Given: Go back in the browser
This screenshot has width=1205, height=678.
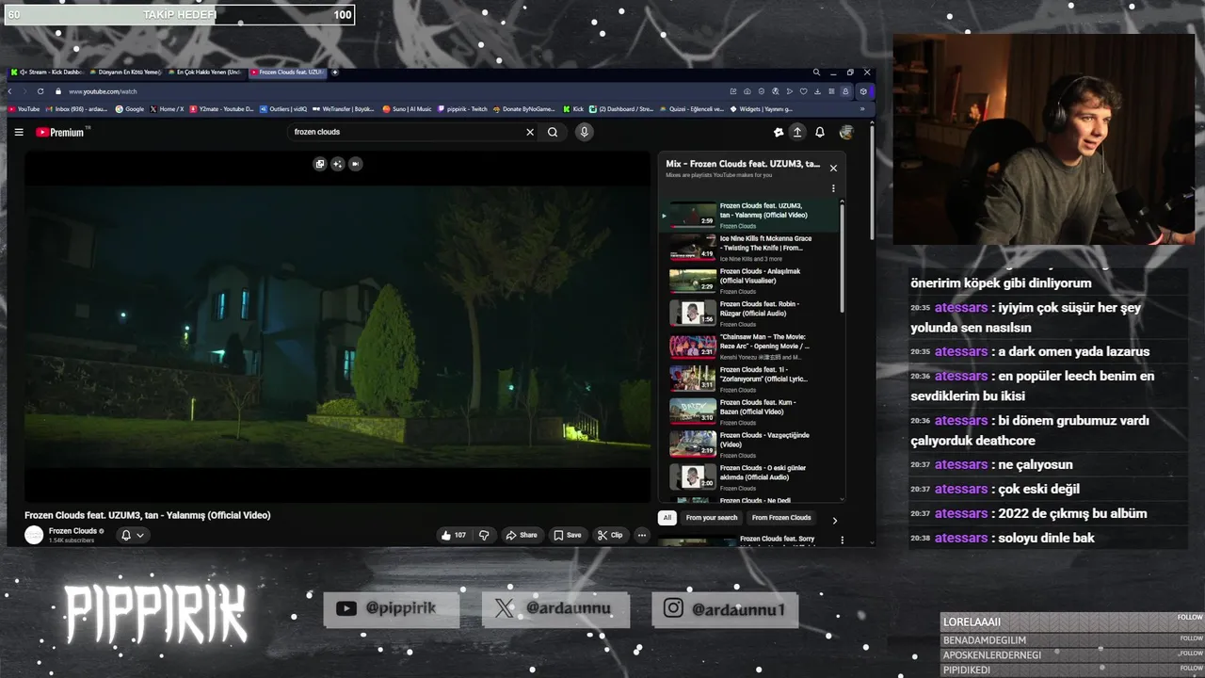Looking at the screenshot, I should click(10, 91).
